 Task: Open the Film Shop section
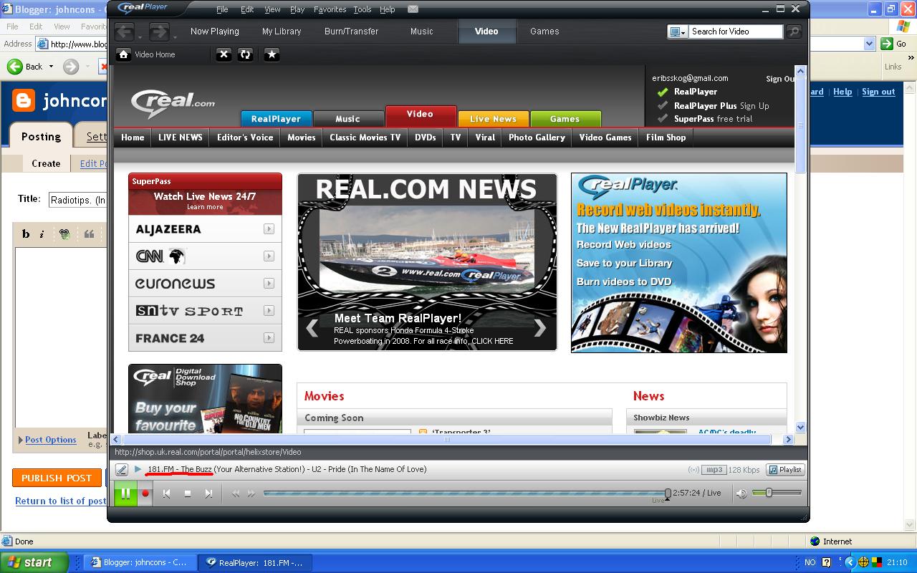pos(666,138)
